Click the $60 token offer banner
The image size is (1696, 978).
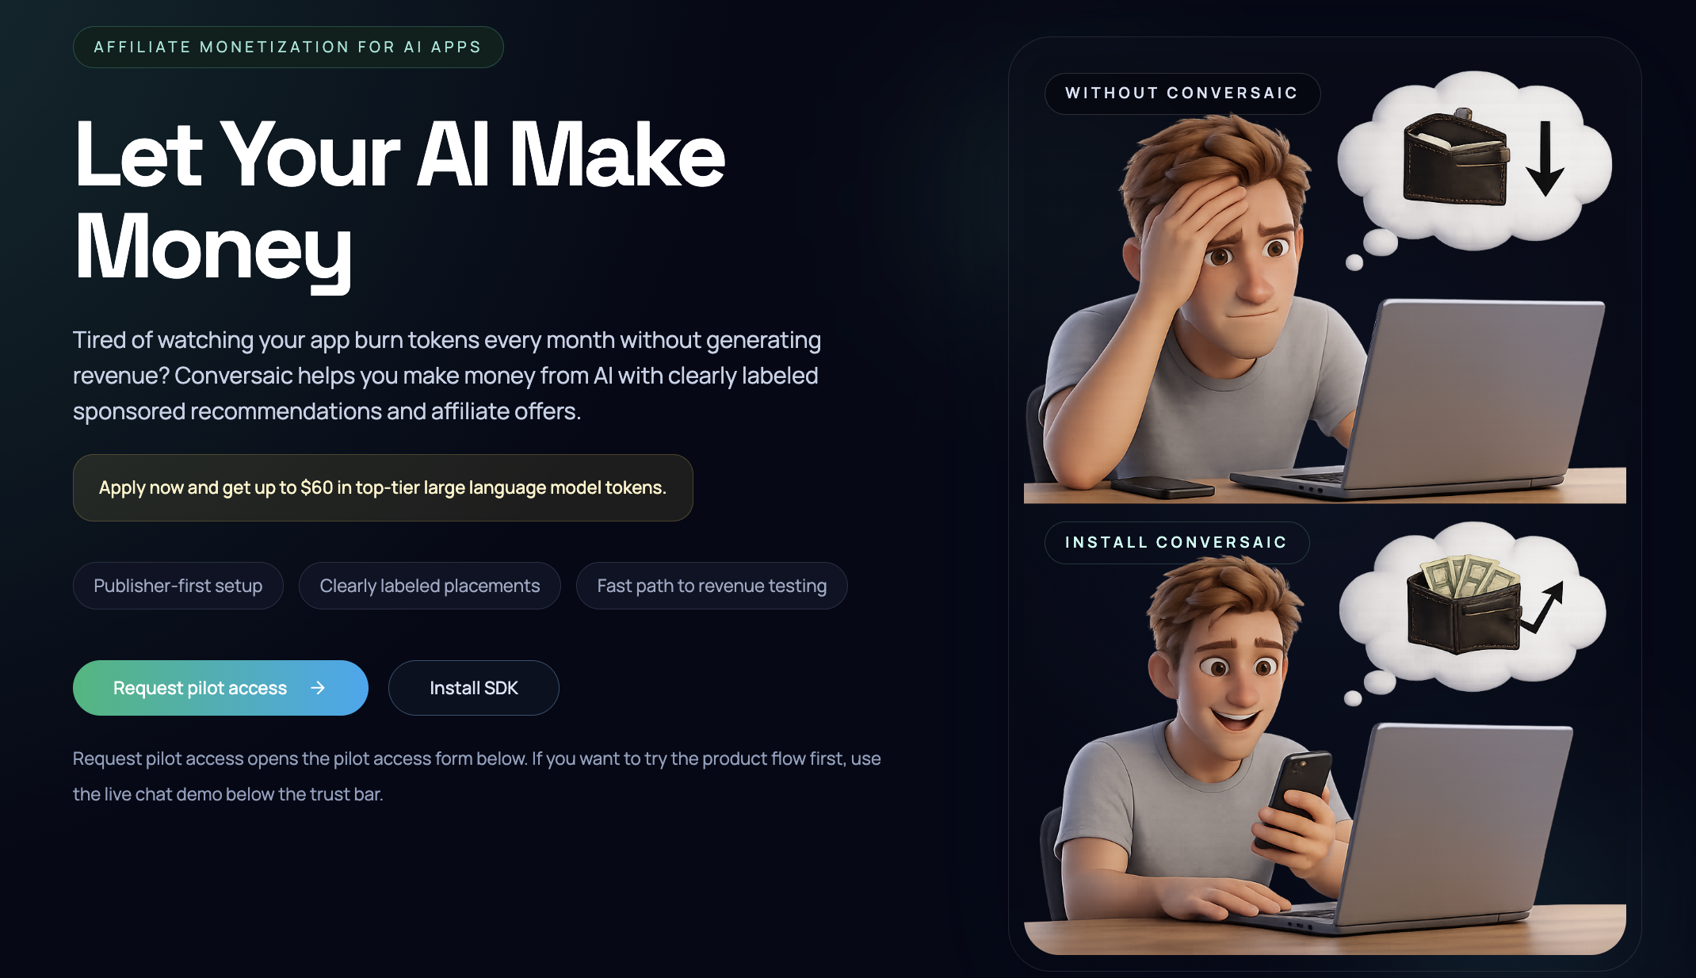[x=383, y=487]
